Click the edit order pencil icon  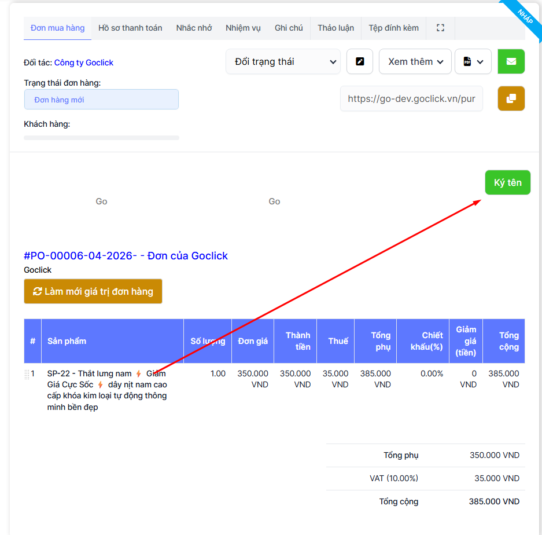360,61
